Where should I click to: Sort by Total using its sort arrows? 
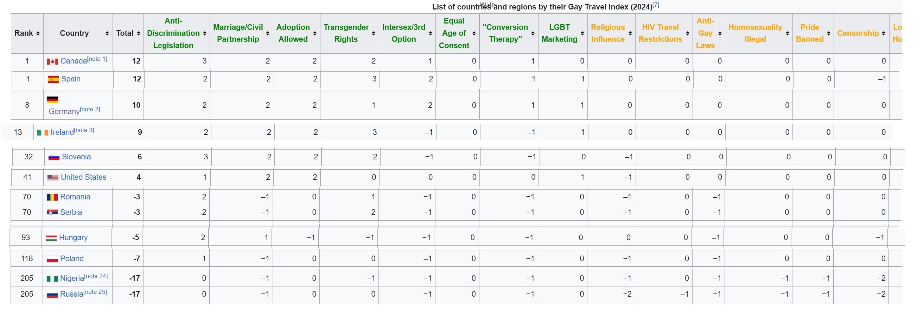tap(139, 33)
